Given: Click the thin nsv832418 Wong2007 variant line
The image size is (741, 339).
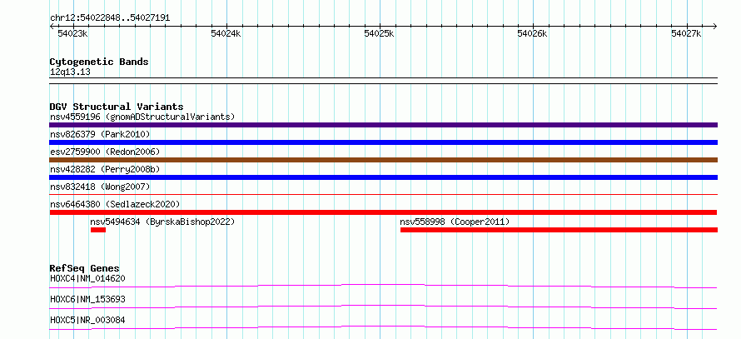Looking at the screenshot, I should [x=383, y=194].
